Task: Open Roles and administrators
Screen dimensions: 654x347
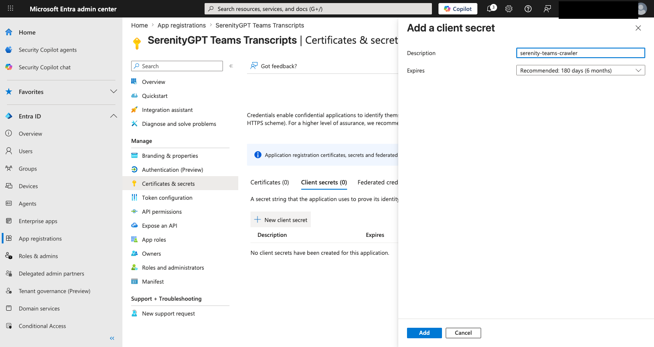Action: 173,267
